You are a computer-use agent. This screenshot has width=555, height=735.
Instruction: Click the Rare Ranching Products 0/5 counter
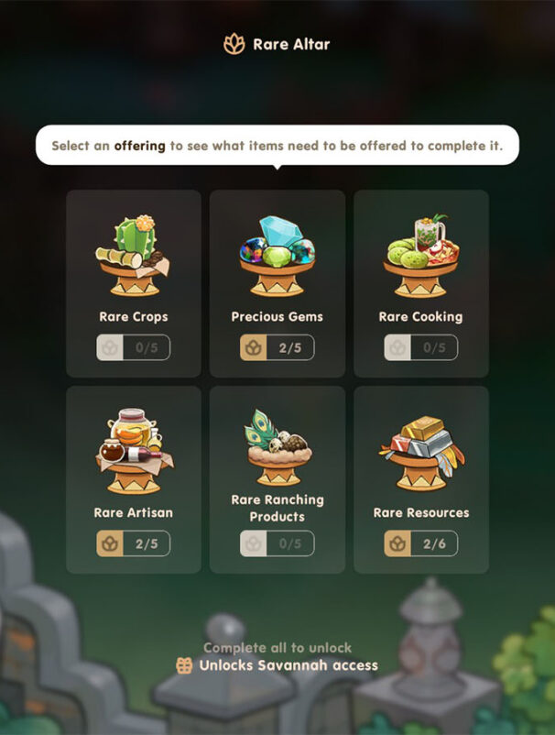[277, 543]
